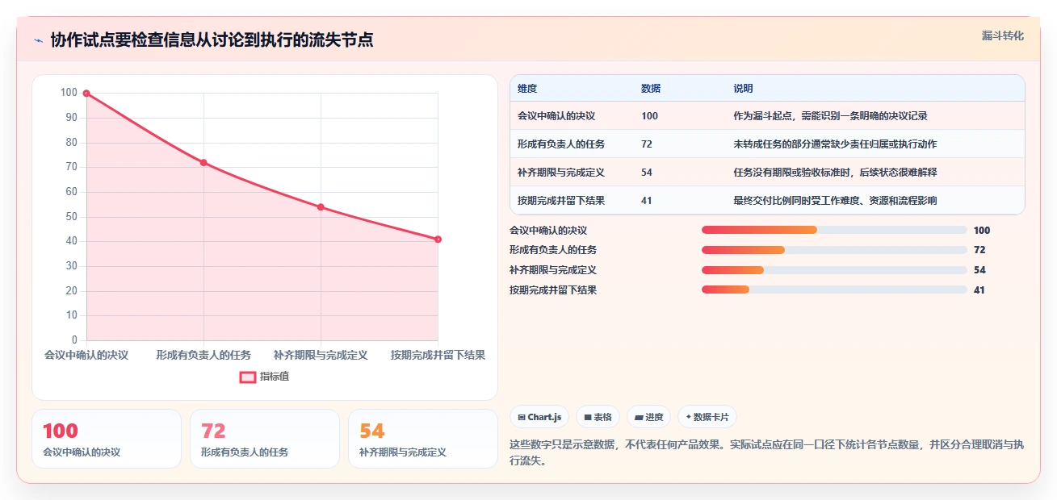Click the progress value 41 label
Viewport: 1057px width, 500px height.
coord(979,290)
